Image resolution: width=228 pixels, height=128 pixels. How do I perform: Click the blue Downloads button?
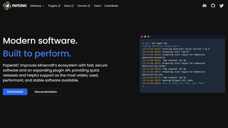[15, 92]
